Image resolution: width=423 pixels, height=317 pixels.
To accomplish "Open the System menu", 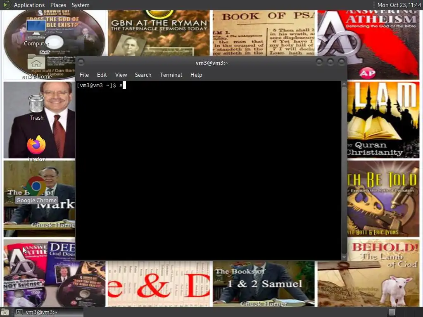I will (81, 5).
